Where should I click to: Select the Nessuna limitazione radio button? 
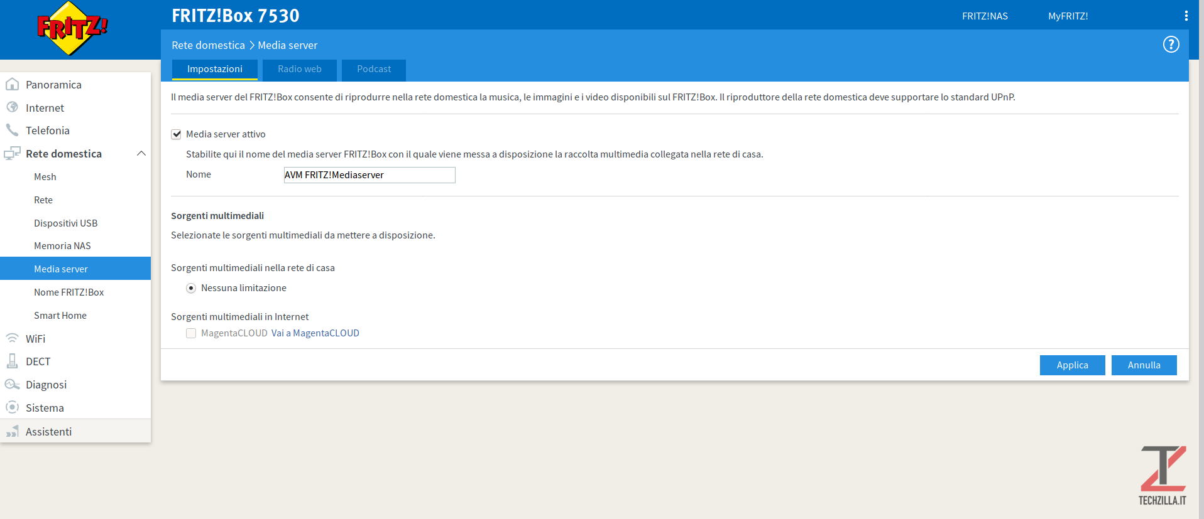(x=191, y=288)
